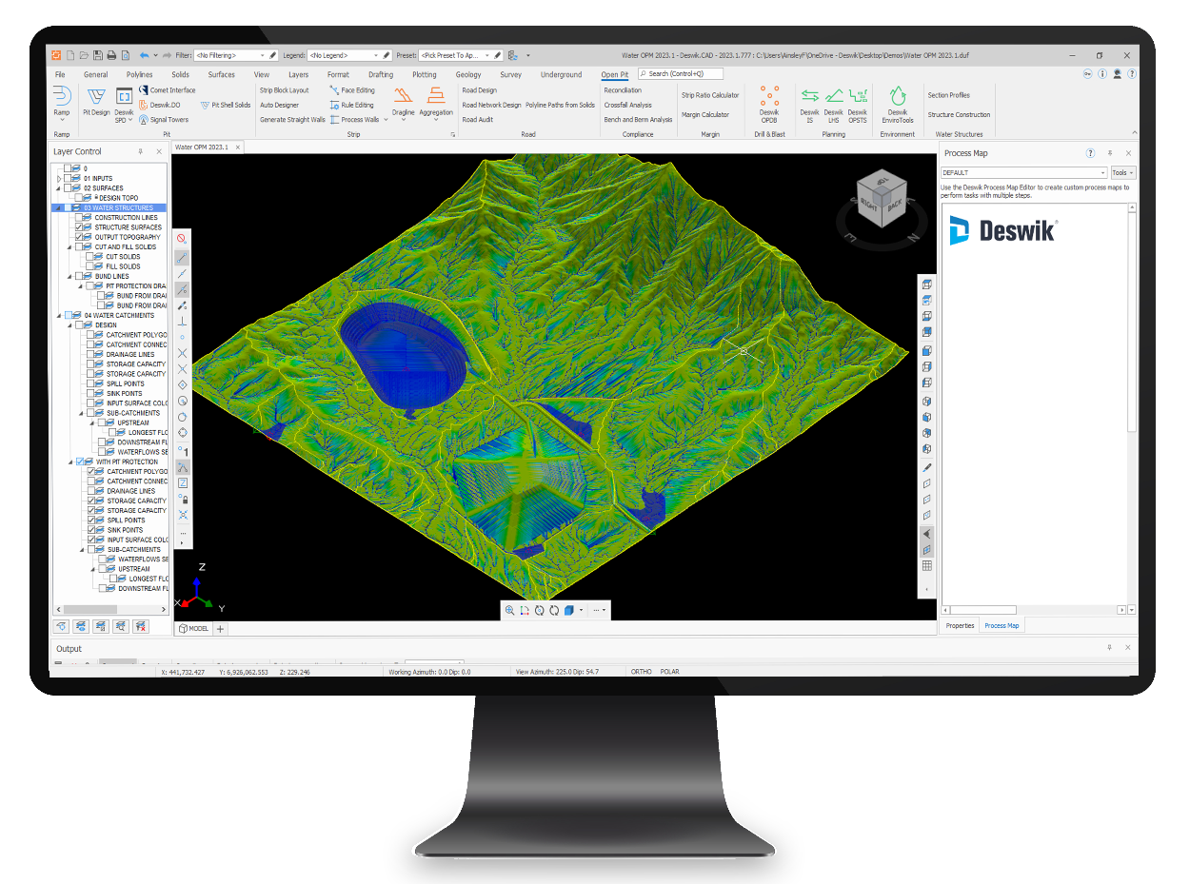Click the Auto Designer button
Viewport: 1190px width, 884px height.
tap(279, 105)
